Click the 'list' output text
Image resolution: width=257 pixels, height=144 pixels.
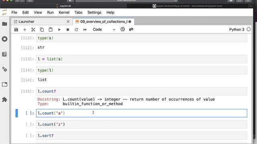pyautogui.click(x=42, y=80)
